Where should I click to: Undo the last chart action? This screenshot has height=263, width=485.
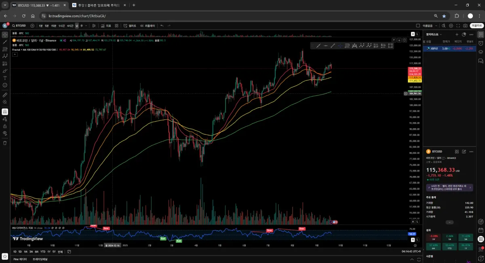(162, 25)
